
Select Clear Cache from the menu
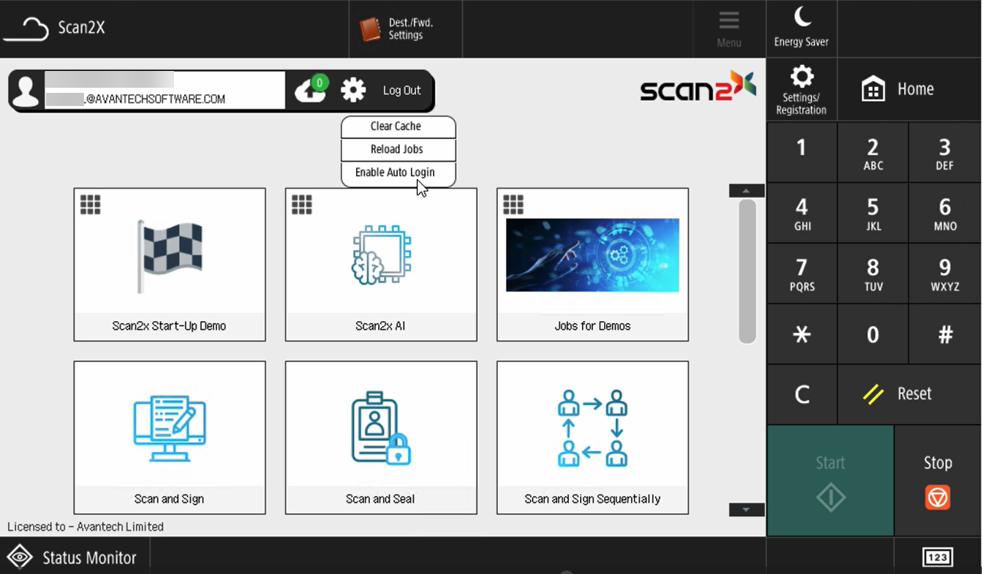[396, 126]
